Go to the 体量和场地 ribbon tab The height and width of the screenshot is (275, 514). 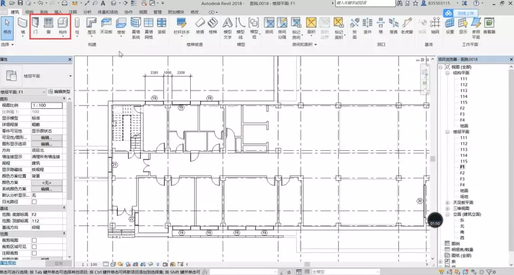[107, 12]
